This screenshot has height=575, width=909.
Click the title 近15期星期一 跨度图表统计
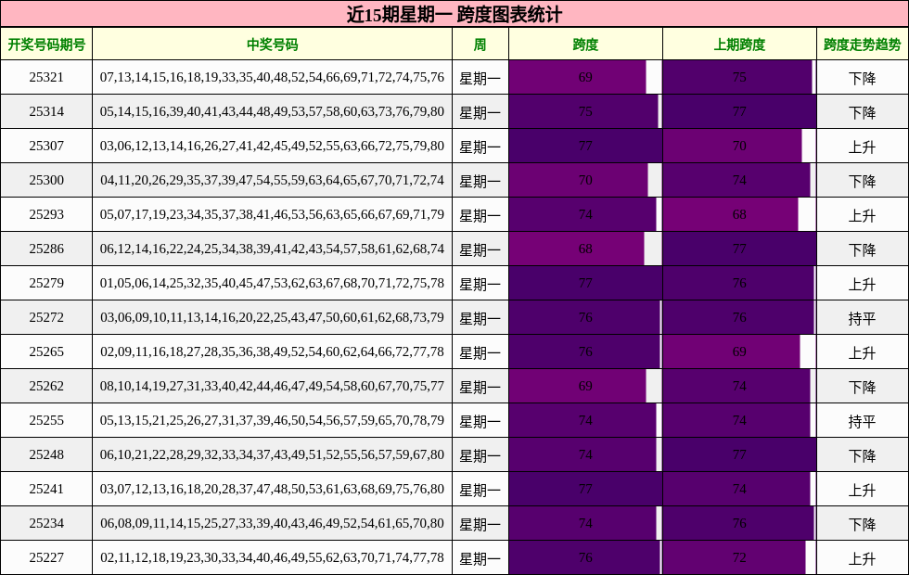(x=454, y=14)
